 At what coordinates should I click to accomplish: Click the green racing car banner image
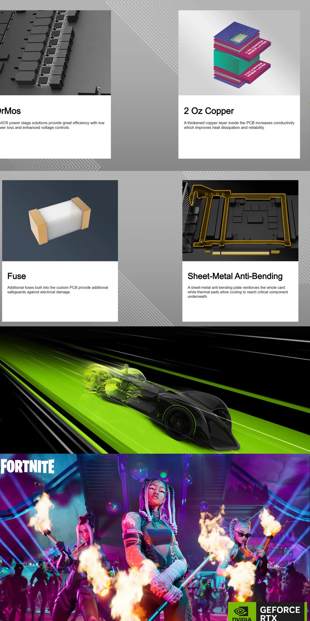click(155, 390)
